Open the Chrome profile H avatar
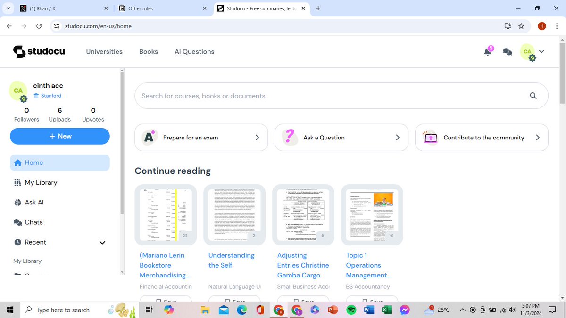This screenshot has width=566, height=318. [542, 26]
